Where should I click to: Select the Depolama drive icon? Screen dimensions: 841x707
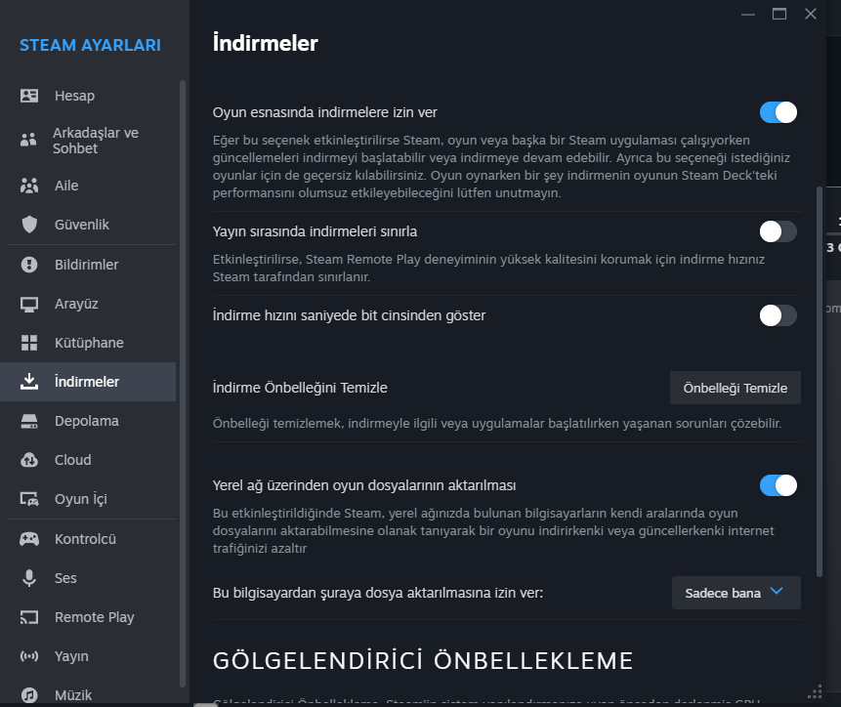29,421
